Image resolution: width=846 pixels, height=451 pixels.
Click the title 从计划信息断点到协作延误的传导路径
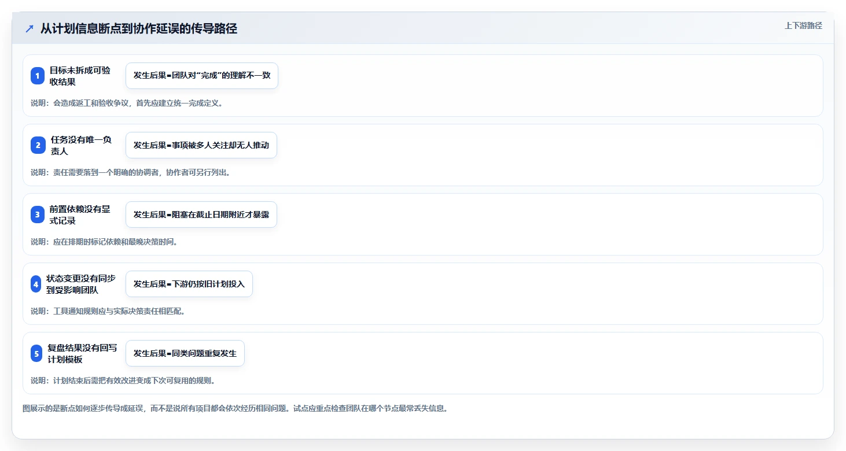pos(139,29)
